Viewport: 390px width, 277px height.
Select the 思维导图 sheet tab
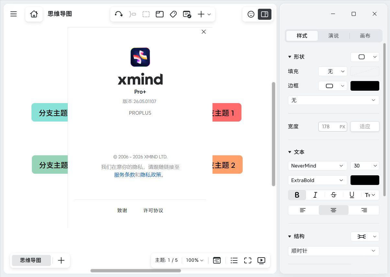tap(31, 260)
